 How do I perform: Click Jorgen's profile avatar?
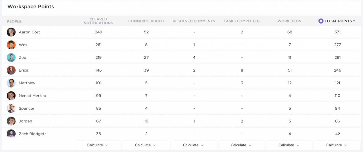[11, 121]
